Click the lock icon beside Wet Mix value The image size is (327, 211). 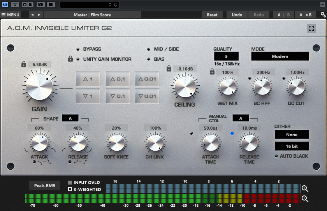[x=212, y=72]
